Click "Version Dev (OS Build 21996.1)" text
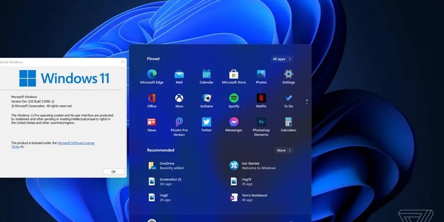Viewport: 444px width, 222px height. (32, 101)
